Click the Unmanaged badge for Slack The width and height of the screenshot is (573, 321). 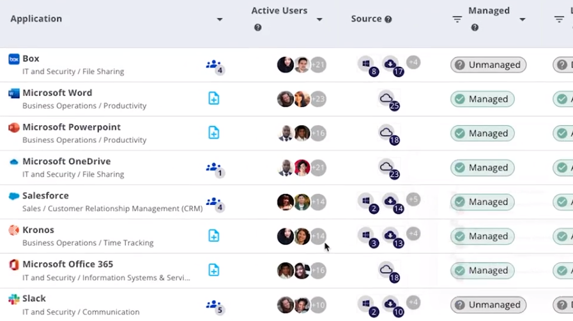click(488, 305)
